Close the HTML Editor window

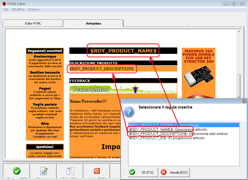coord(242,4)
